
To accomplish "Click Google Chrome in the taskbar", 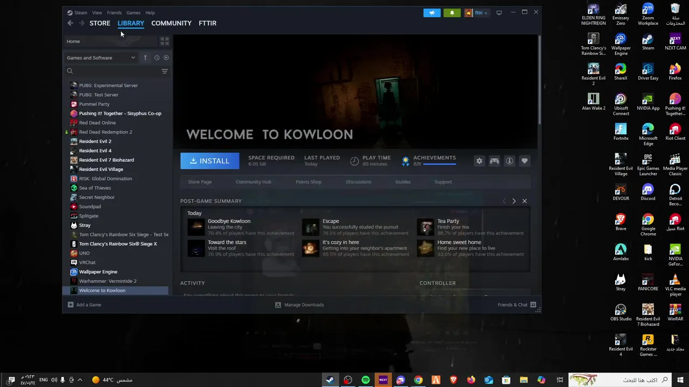I will (x=418, y=380).
